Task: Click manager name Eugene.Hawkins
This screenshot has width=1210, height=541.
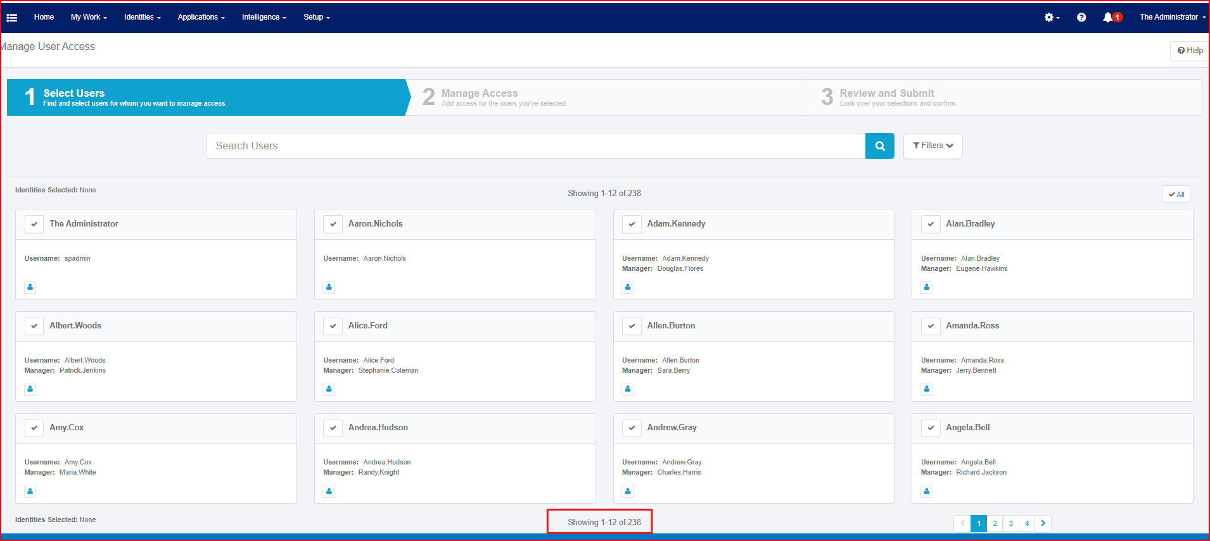Action: [x=981, y=269]
